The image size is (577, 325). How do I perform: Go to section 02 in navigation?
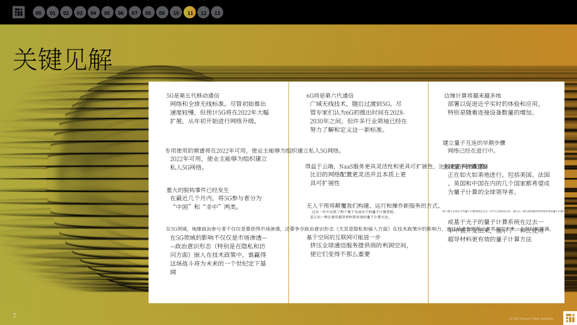(x=66, y=13)
